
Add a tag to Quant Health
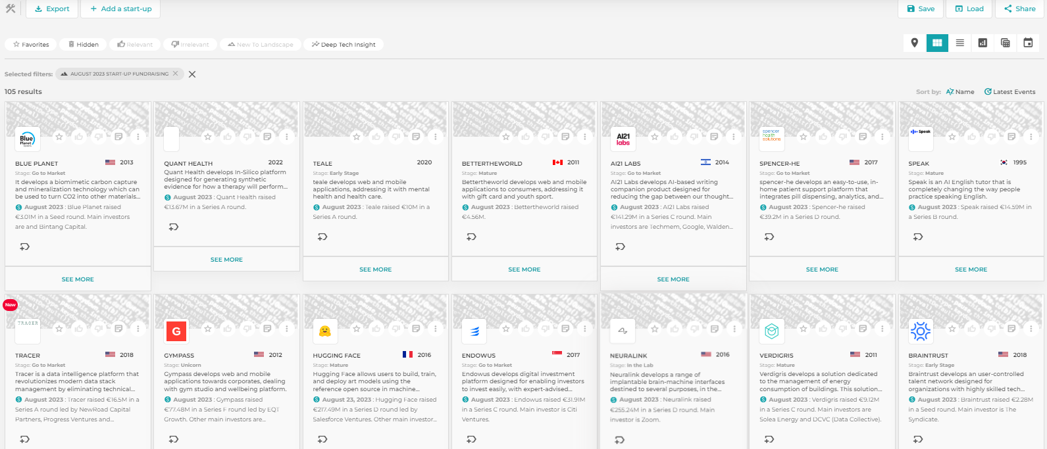coord(174,227)
